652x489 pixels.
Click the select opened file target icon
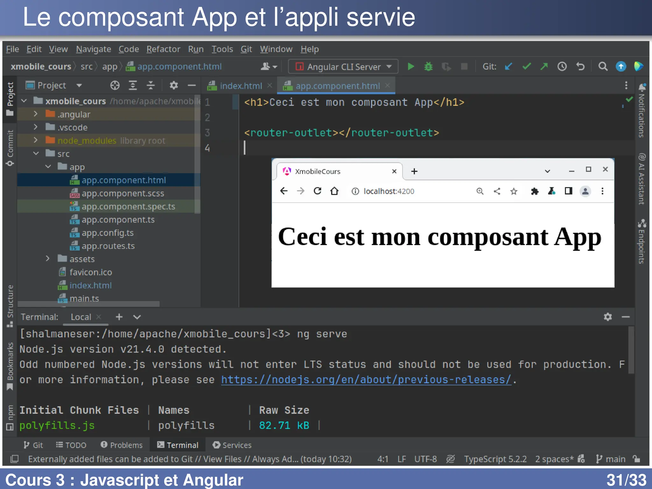click(x=115, y=85)
